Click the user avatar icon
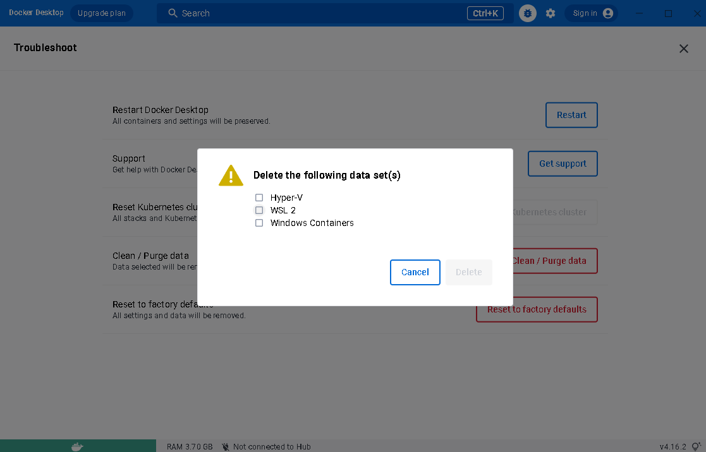706x452 pixels. pyautogui.click(x=608, y=13)
